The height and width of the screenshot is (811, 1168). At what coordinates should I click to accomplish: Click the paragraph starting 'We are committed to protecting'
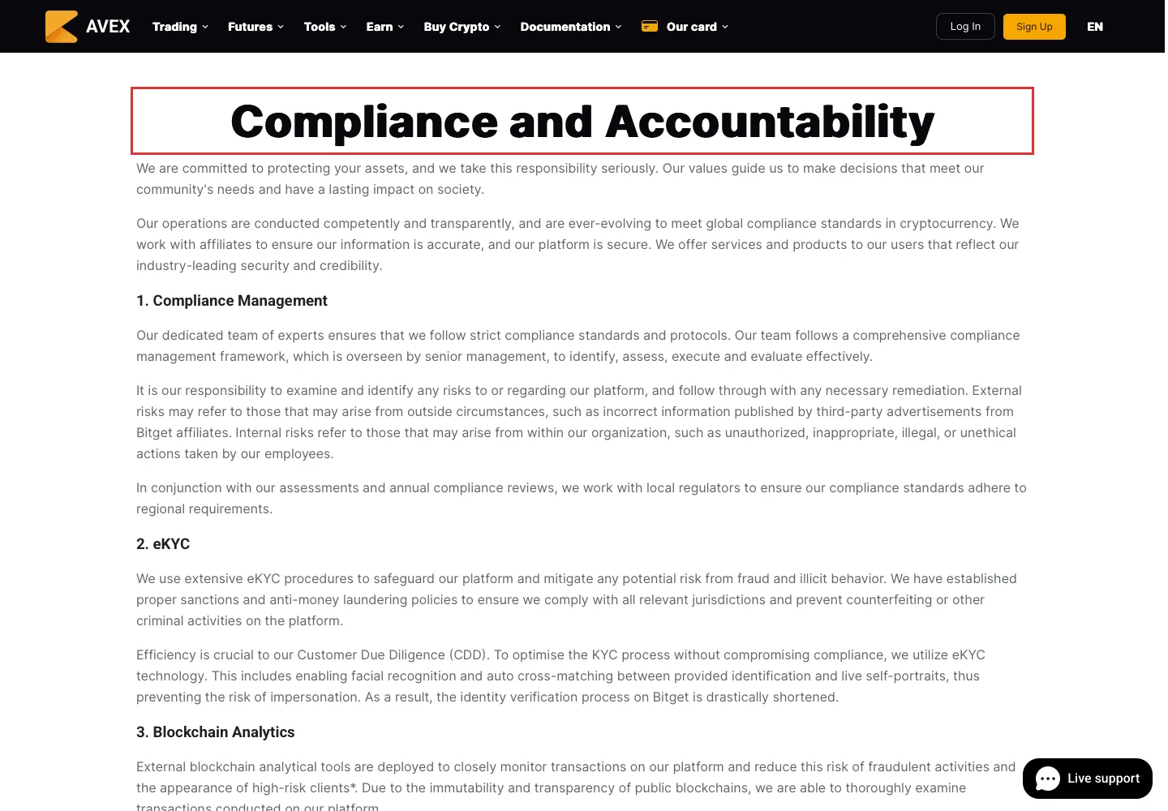click(x=560, y=179)
